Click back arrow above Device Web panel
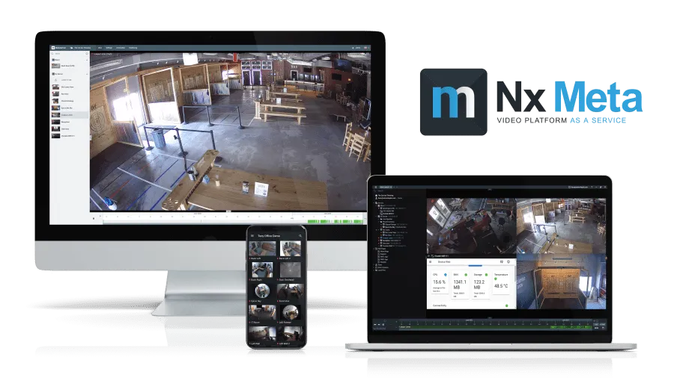 (429, 255)
